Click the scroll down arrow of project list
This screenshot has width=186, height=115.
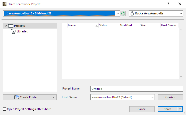pyautogui.click(x=181, y=77)
